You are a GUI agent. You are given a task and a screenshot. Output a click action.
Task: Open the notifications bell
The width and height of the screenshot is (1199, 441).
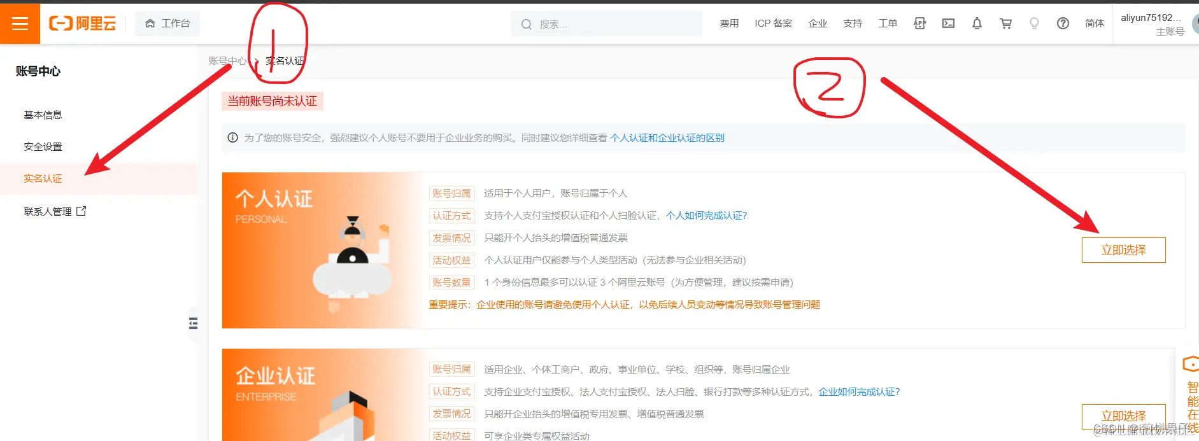point(977,24)
